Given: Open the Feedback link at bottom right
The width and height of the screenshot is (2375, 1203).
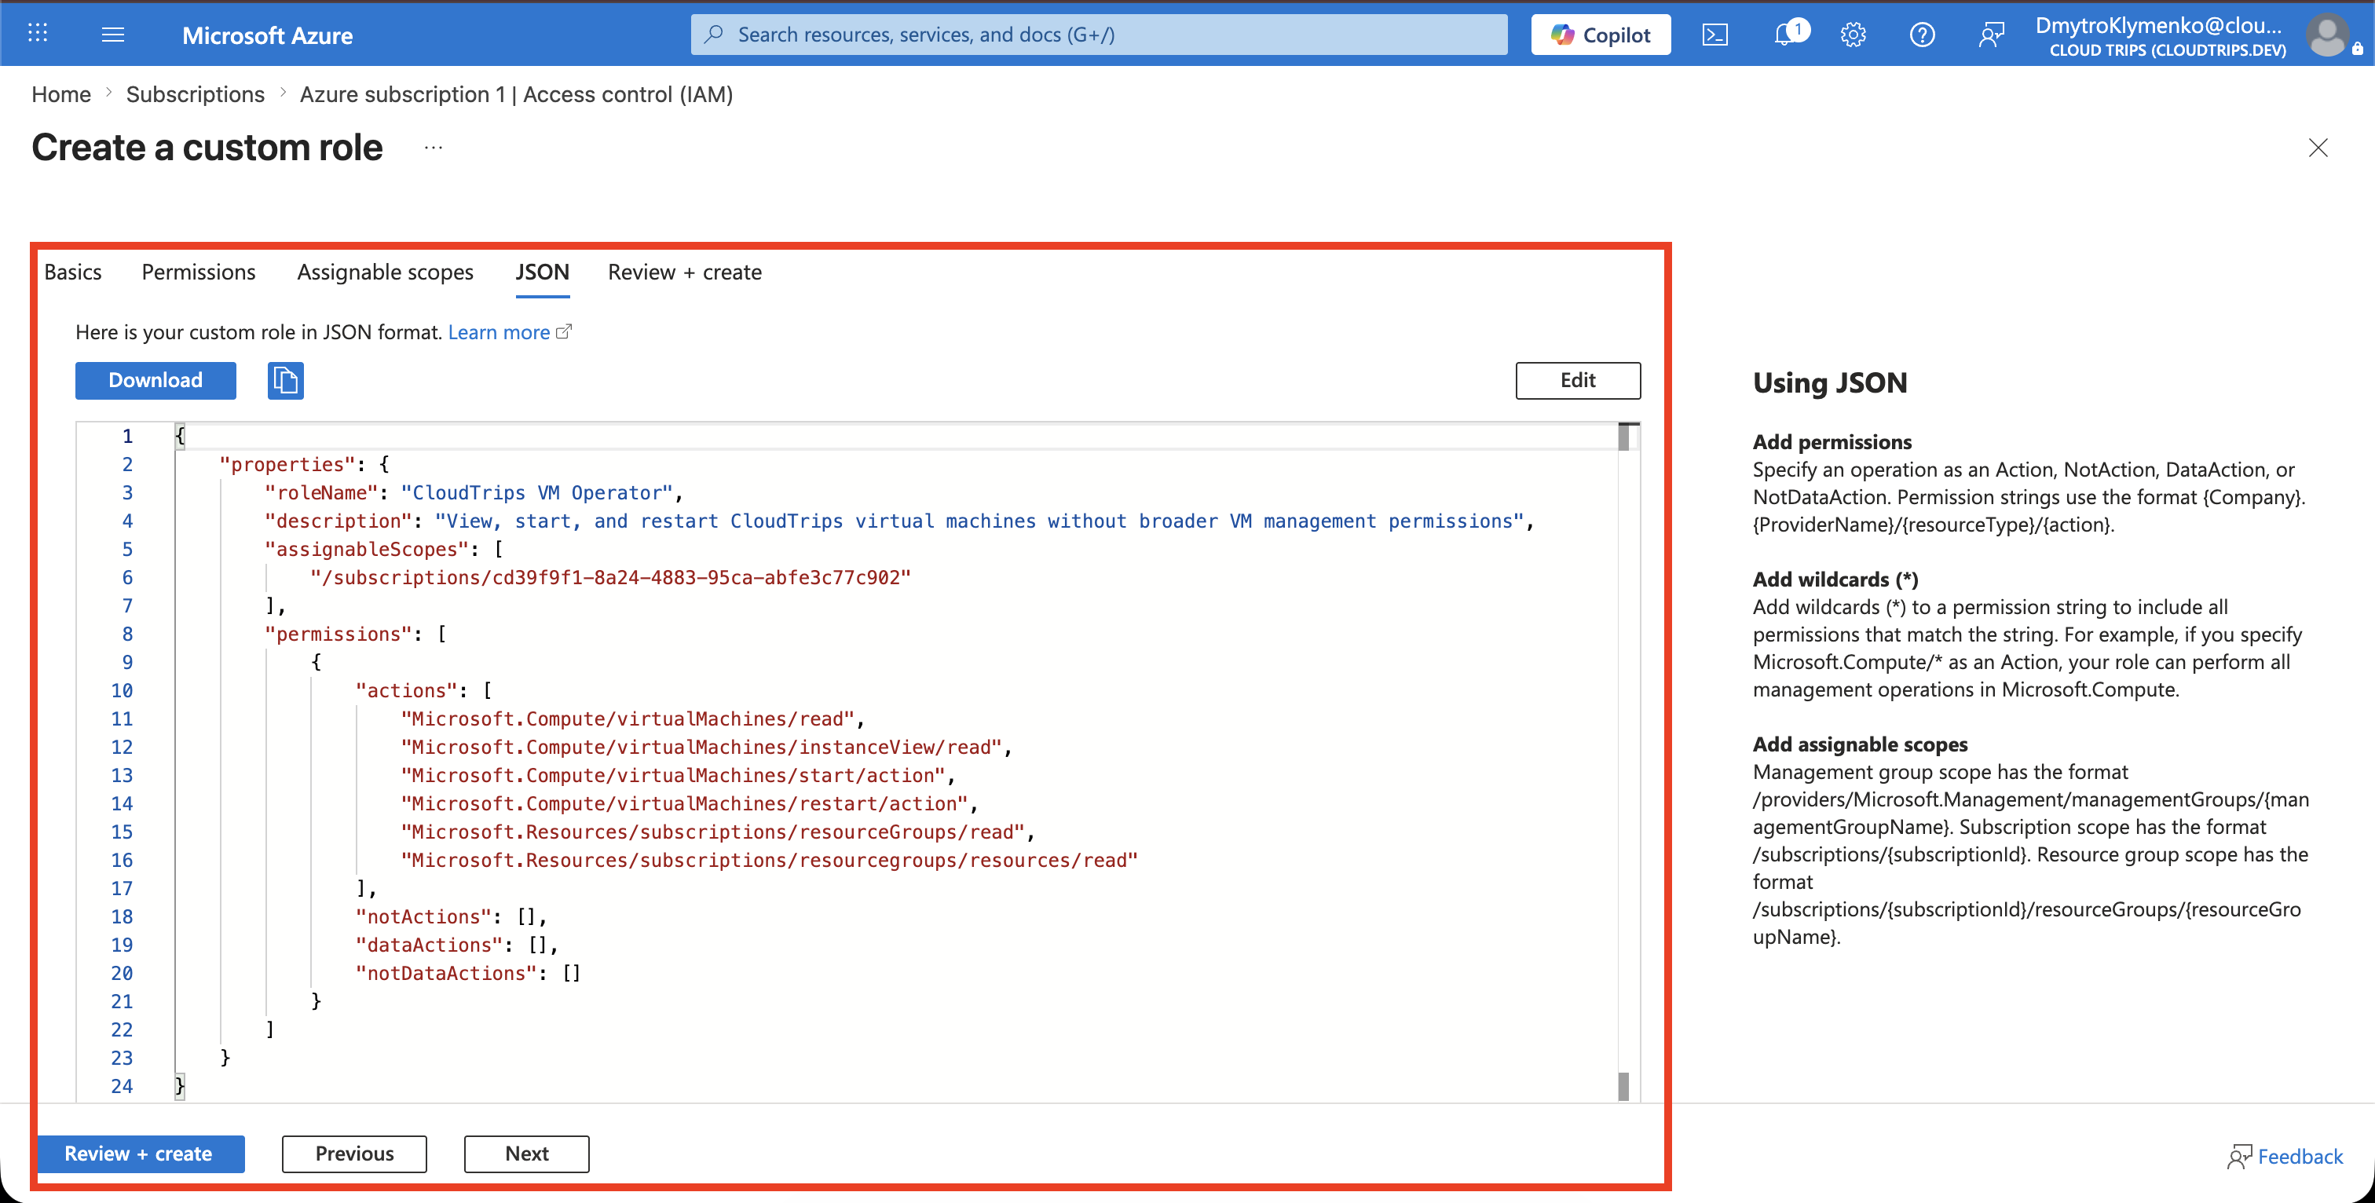Looking at the screenshot, I should pos(2285,1156).
